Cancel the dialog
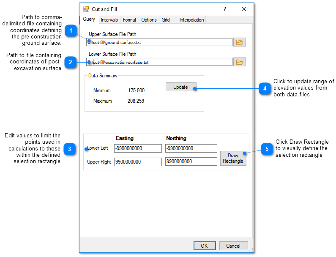Screen dimensions: 336x257 click(233, 246)
